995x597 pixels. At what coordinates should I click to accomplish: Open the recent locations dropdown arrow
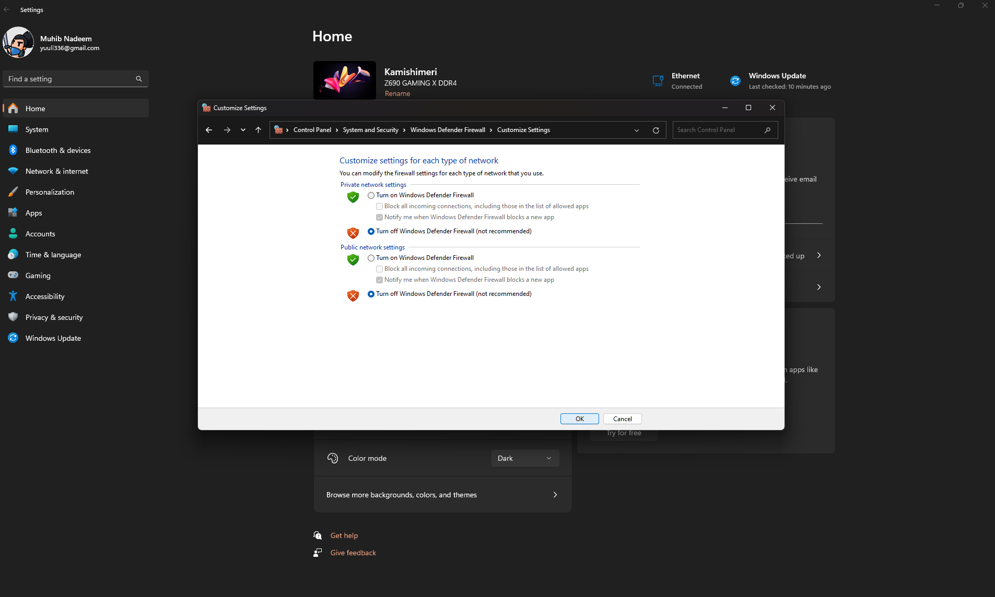point(243,130)
